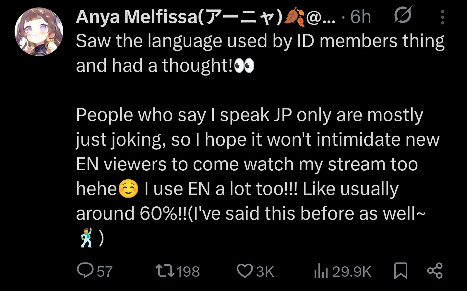Image resolution: width=467 pixels, height=291 pixels.
Task: Open Anya Melfissa's profile picture
Action: pyautogui.click(x=39, y=31)
